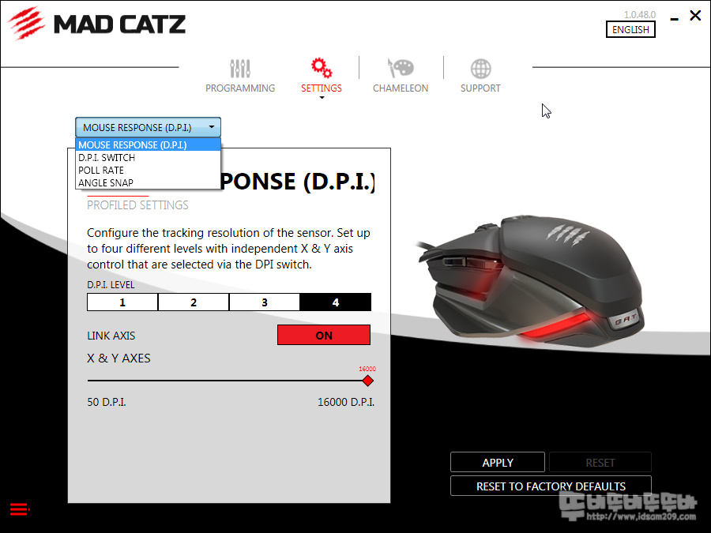
Task: Click the X & Y AXES label
Action: pyautogui.click(x=118, y=358)
